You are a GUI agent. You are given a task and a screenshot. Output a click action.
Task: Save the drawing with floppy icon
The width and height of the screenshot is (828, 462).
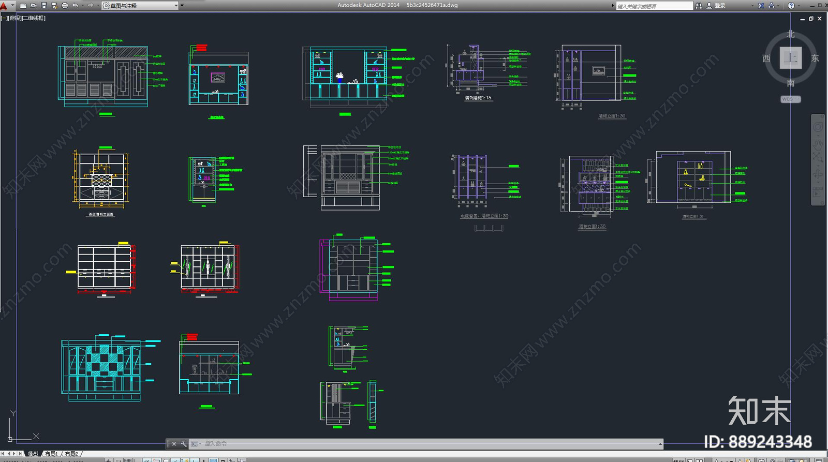(44, 5)
